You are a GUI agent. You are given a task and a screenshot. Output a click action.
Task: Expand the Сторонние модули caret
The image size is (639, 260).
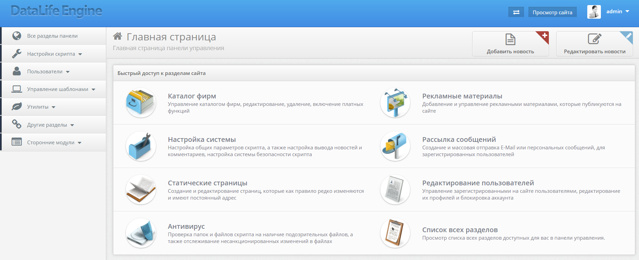point(80,143)
